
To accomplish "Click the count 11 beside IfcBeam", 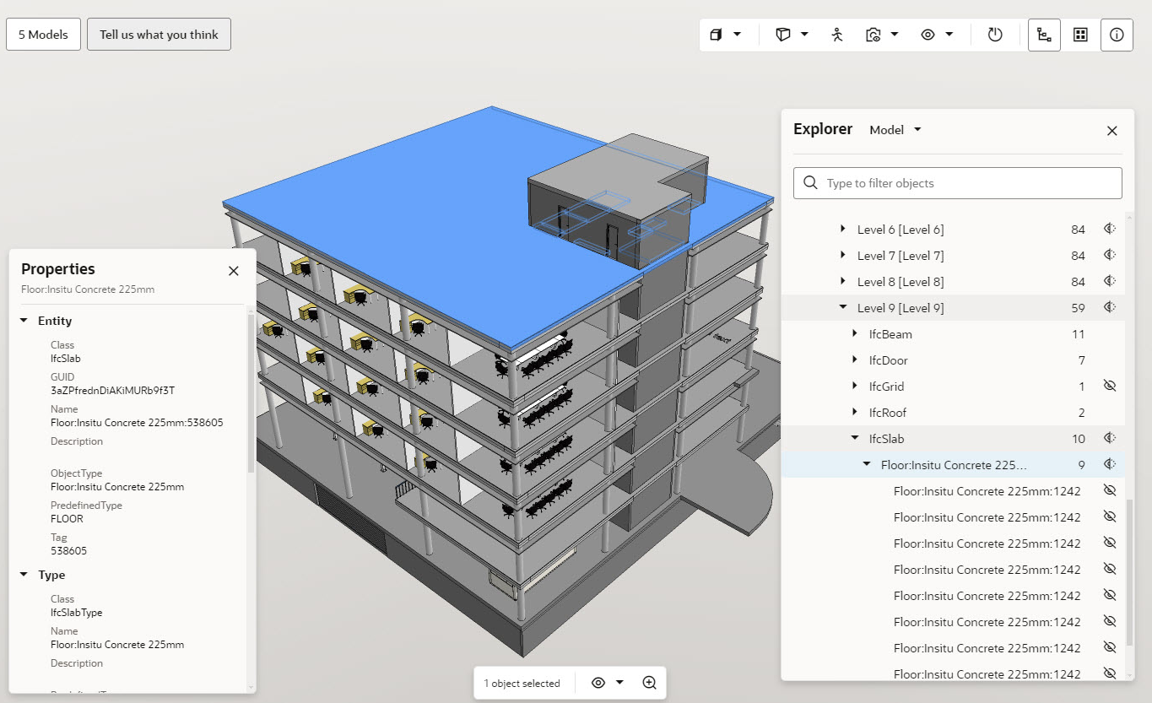I will (x=1079, y=334).
